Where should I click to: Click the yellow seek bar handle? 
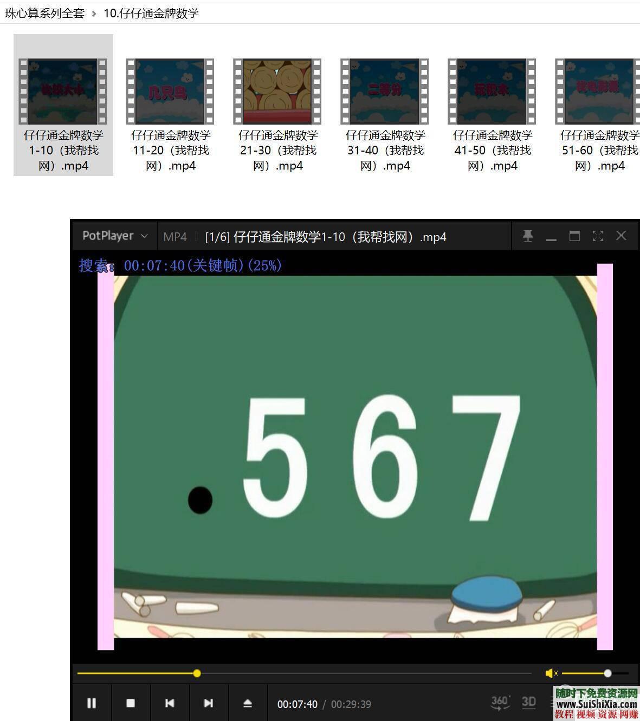point(197,673)
